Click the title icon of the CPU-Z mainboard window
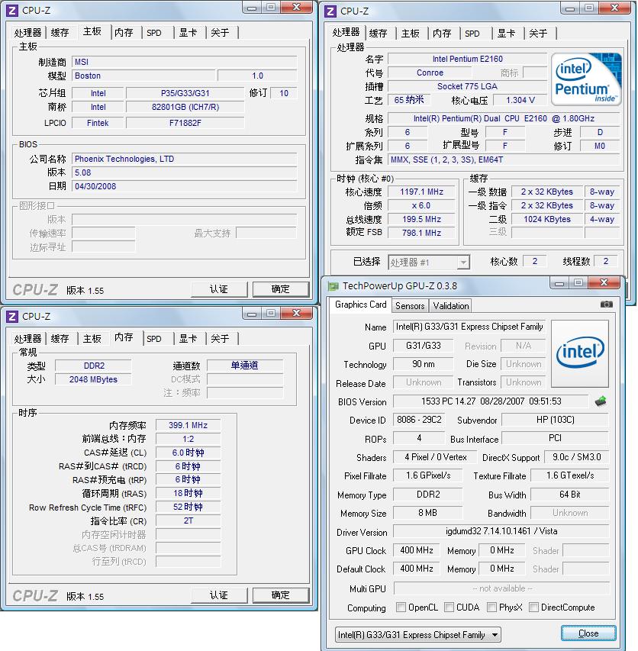This screenshot has height=651, width=638. [12, 11]
